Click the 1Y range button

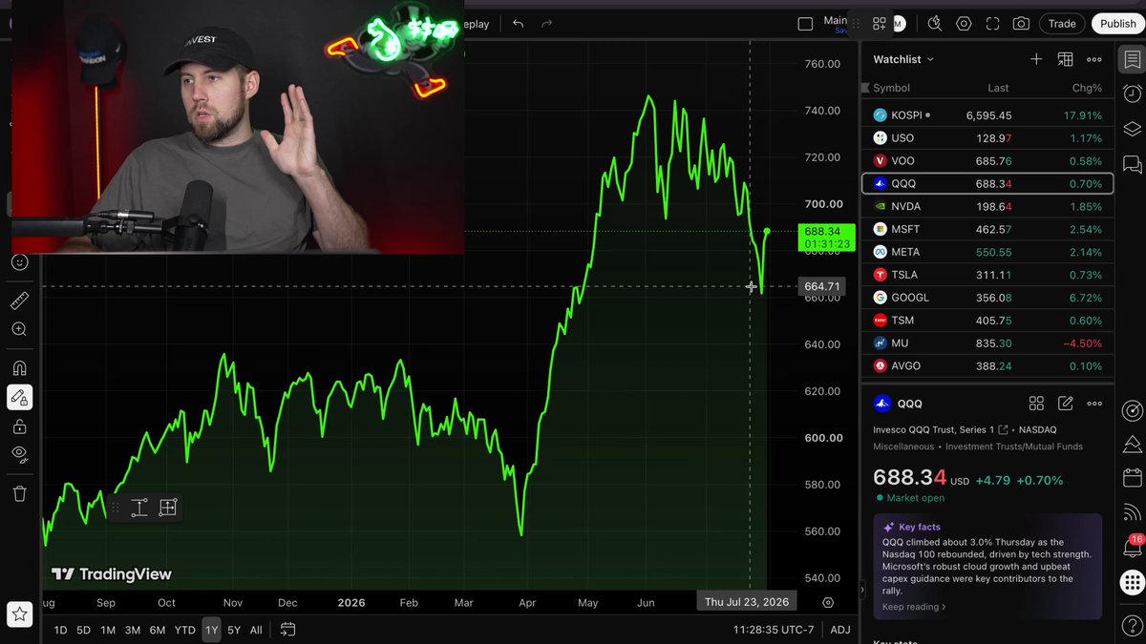click(x=211, y=630)
